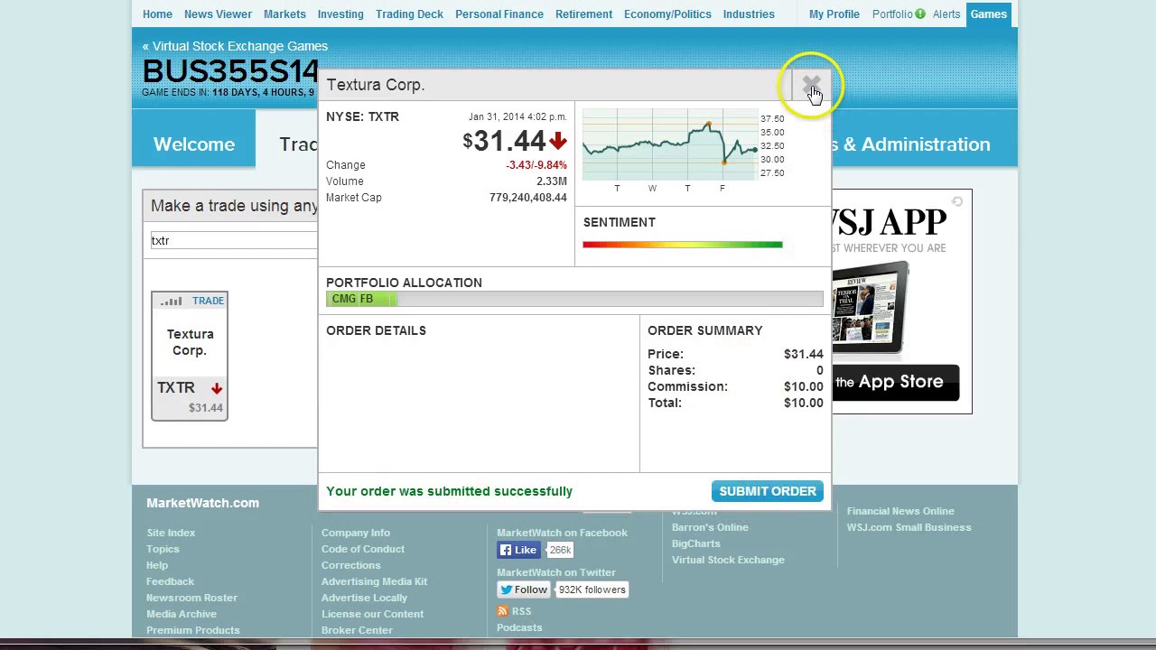
Task: Open License our Content link
Action: pos(372,614)
